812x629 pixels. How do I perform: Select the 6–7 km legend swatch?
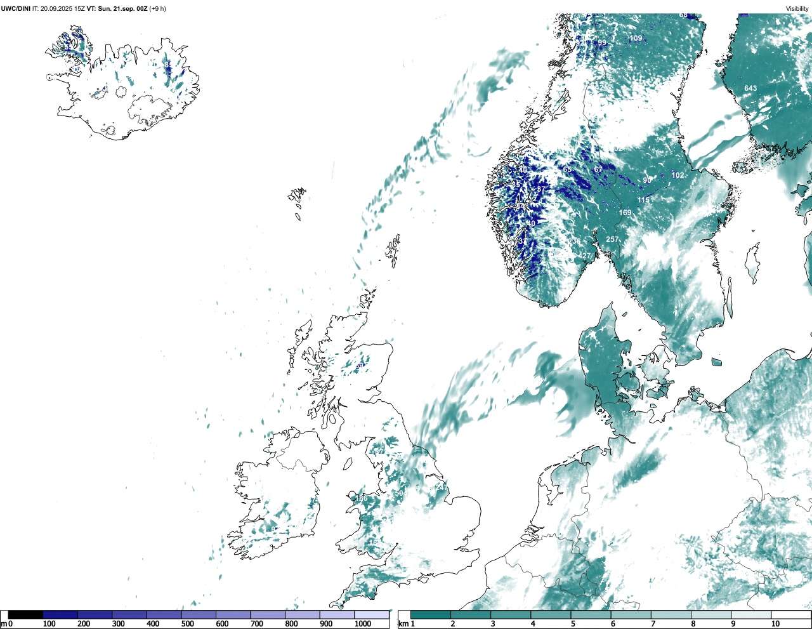click(x=631, y=614)
